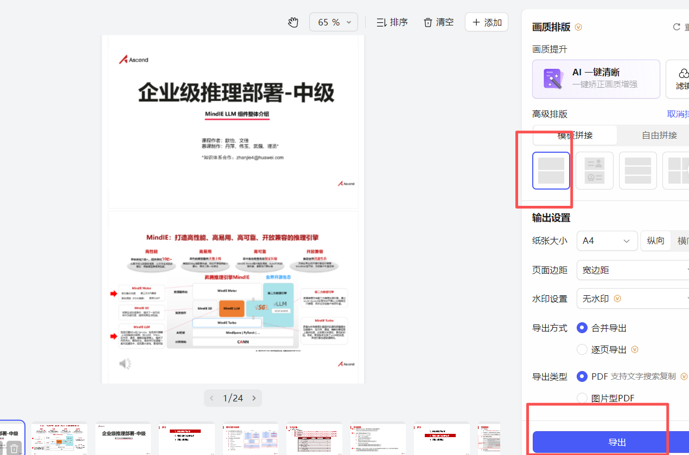Click the 画质提升 section label
689x455 pixels.
[x=550, y=49]
